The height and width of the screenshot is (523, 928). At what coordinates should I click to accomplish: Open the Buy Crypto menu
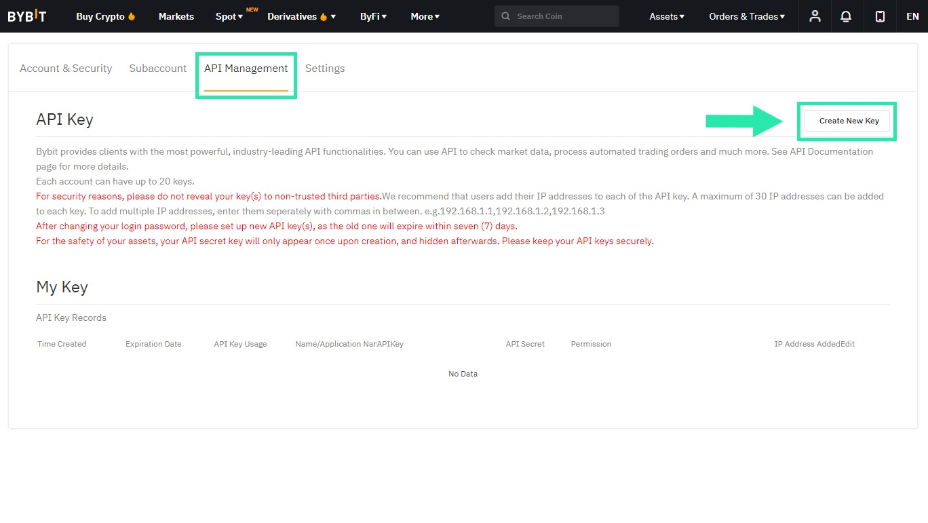coord(106,16)
